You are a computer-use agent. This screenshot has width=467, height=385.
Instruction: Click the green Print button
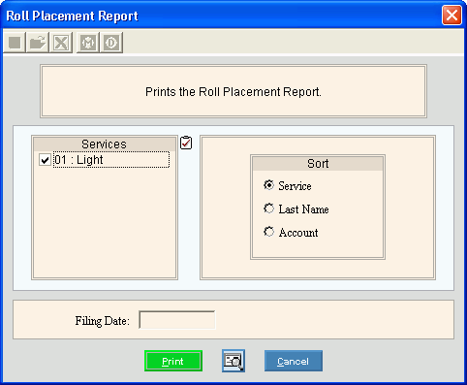coord(173,361)
